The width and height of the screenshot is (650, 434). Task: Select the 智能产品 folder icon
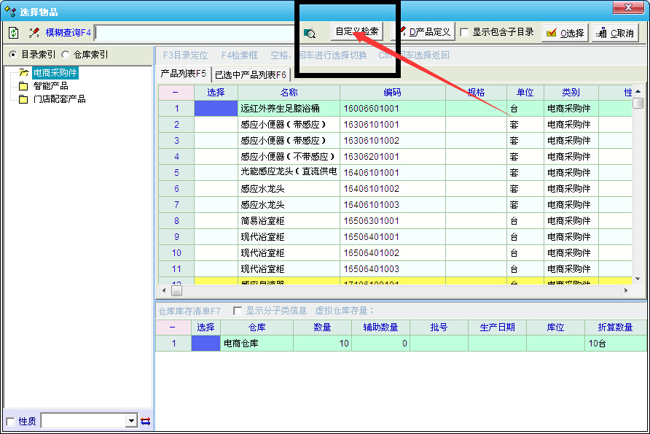[23, 86]
